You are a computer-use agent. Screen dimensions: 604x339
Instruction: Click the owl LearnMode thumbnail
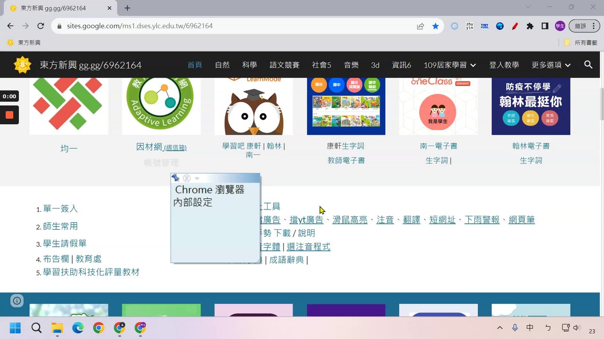[x=253, y=106]
